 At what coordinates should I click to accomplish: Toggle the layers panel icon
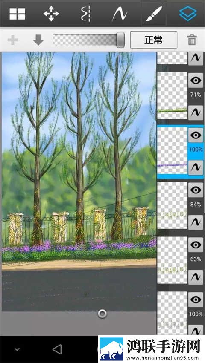pyautogui.click(x=188, y=14)
